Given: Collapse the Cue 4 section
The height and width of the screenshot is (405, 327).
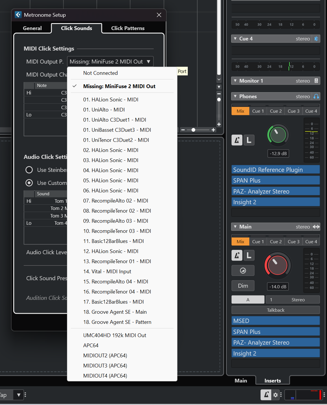Looking at the screenshot, I should pos(235,39).
